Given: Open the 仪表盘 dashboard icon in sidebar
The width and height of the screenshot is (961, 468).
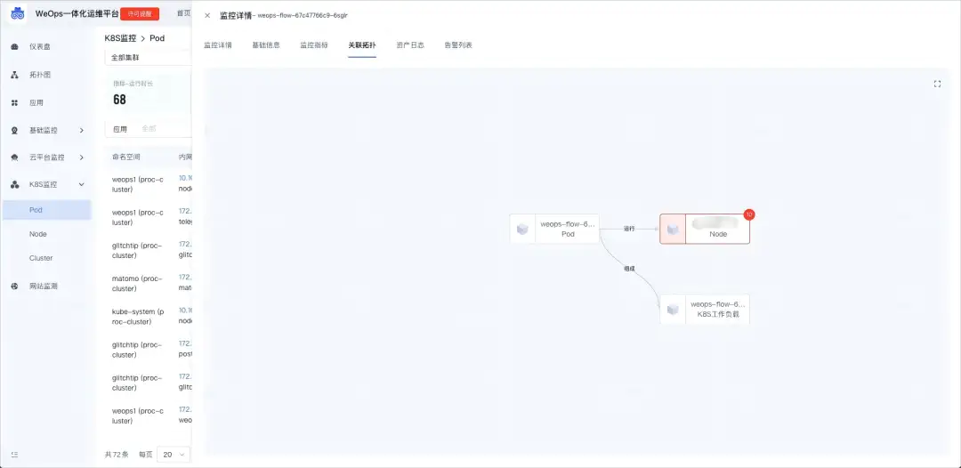Looking at the screenshot, I should click(x=15, y=46).
